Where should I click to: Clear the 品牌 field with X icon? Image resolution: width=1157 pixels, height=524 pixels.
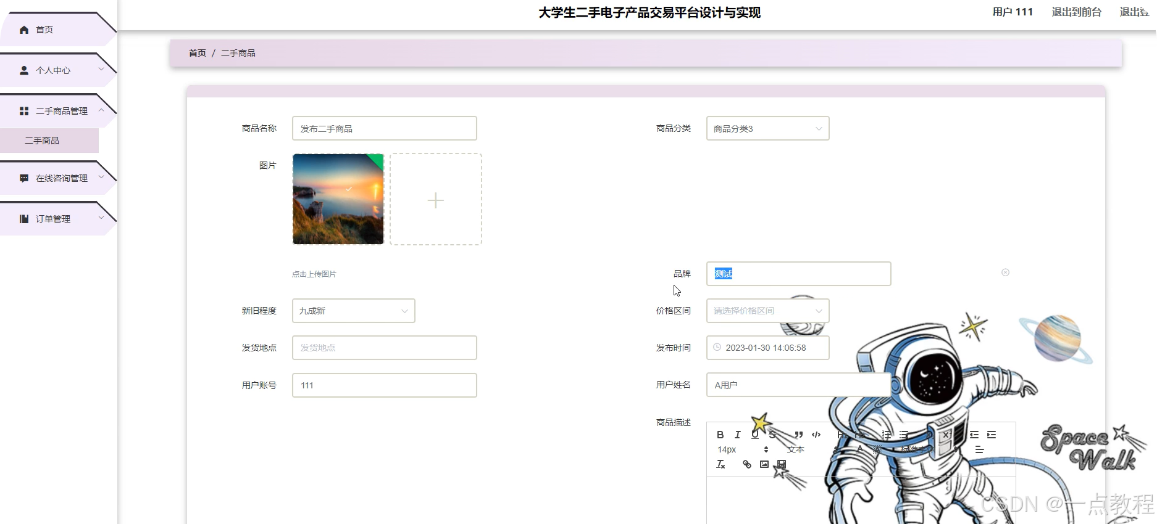point(1005,272)
